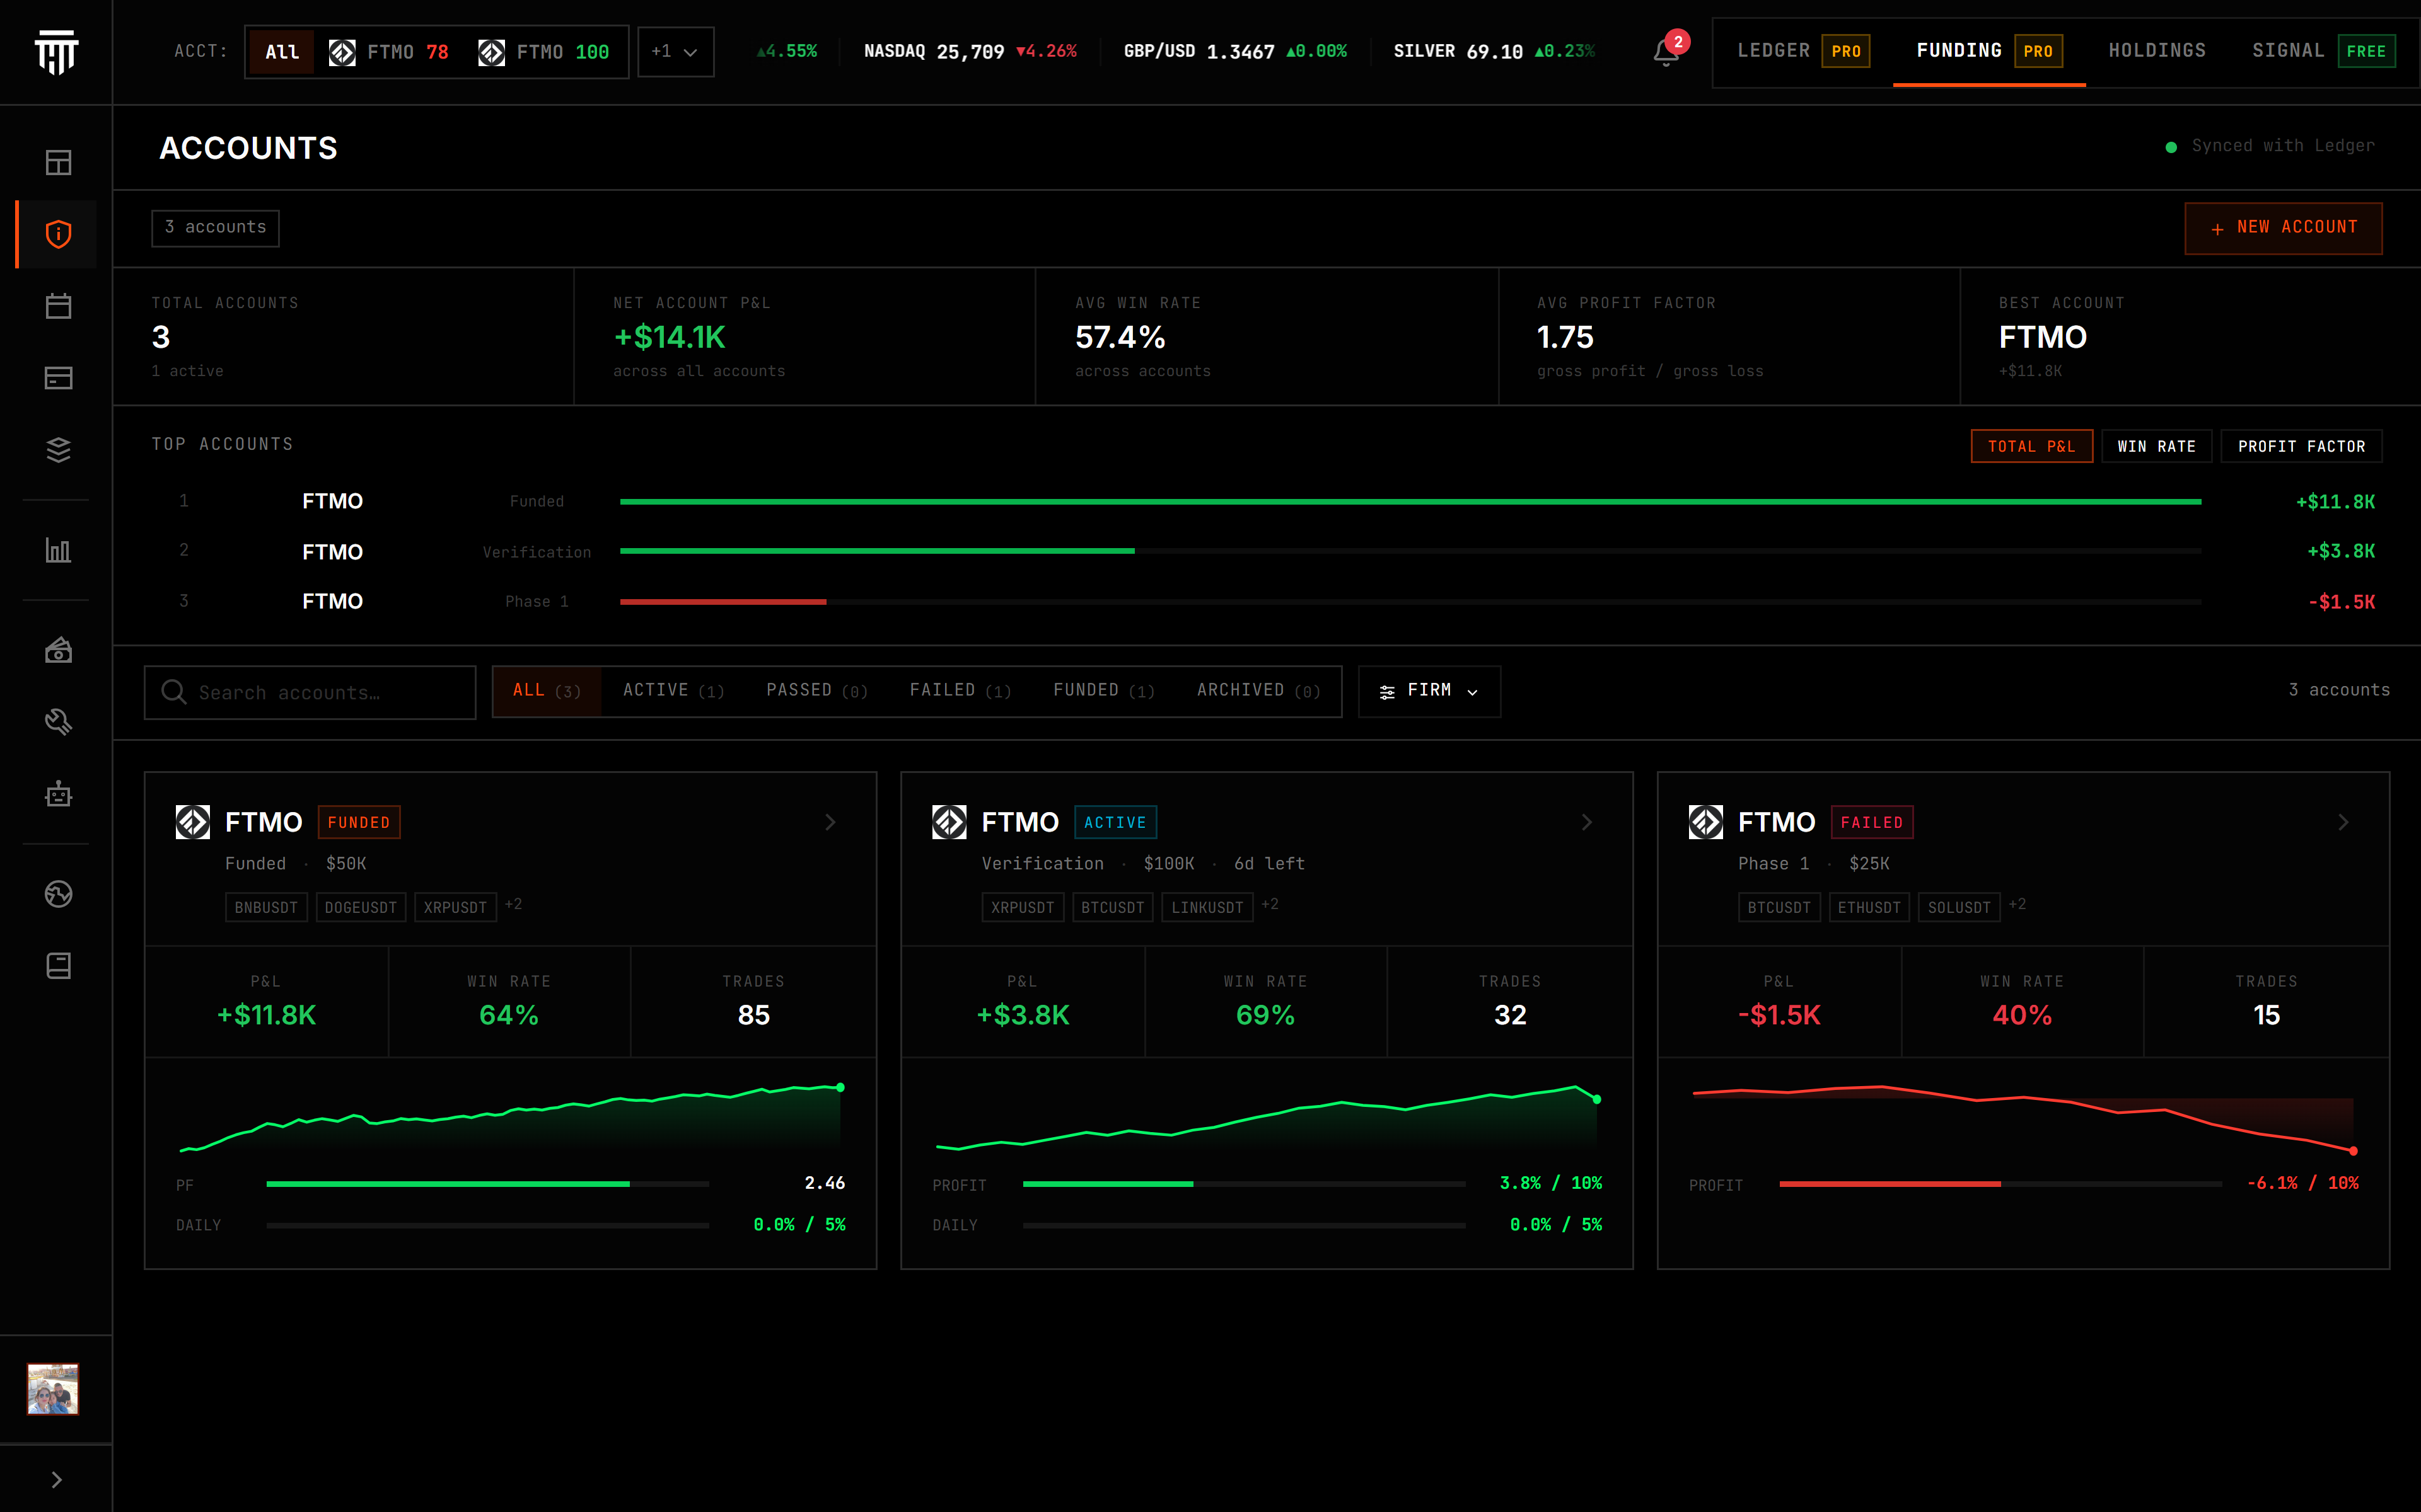The height and width of the screenshot is (1512, 2421).
Task: Click the DOGEUSDT symbol tag
Action: coord(361,907)
